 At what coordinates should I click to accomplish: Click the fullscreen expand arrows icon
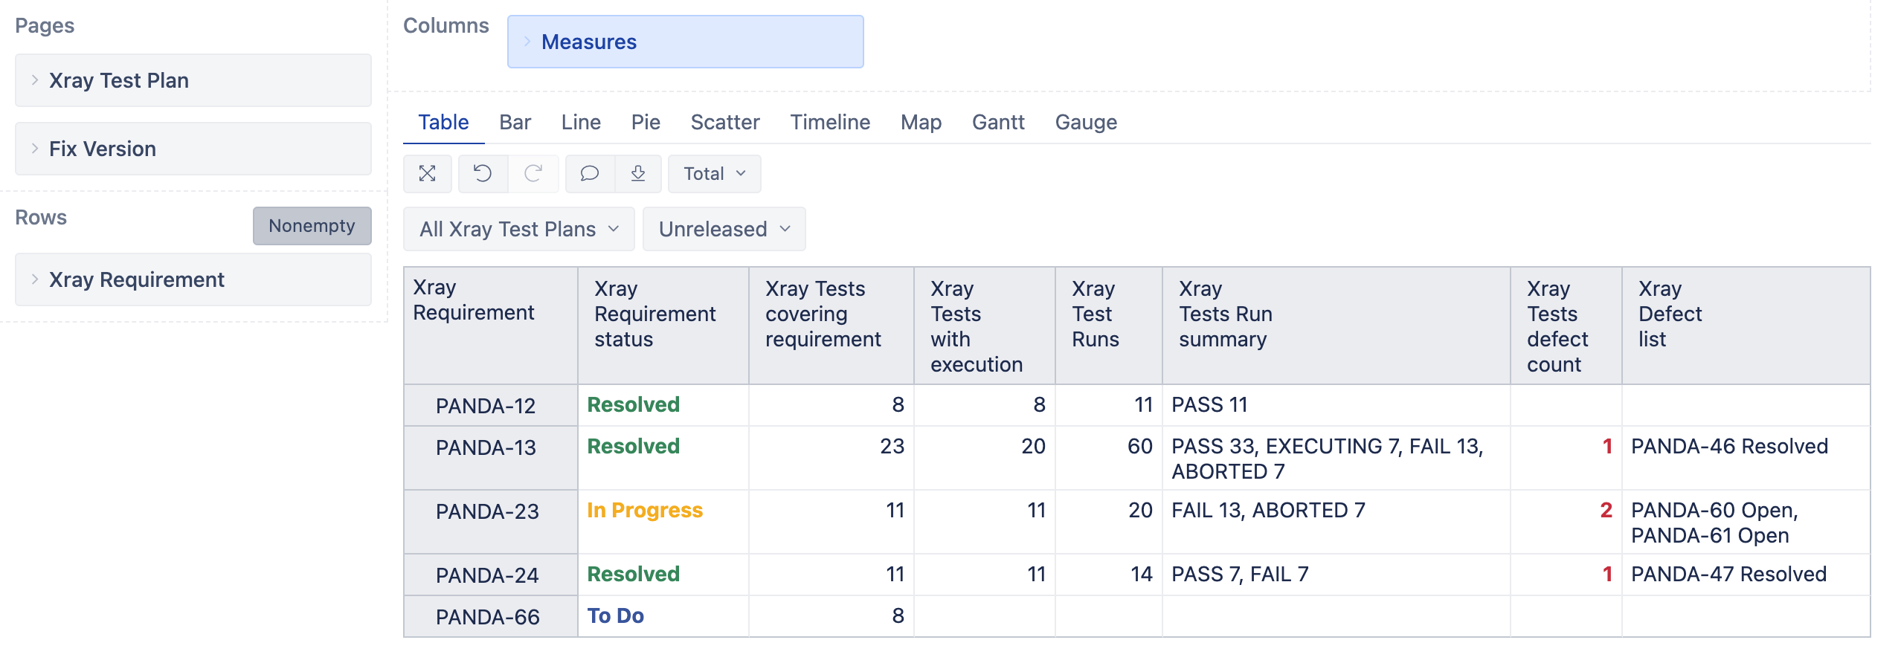click(x=427, y=174)
